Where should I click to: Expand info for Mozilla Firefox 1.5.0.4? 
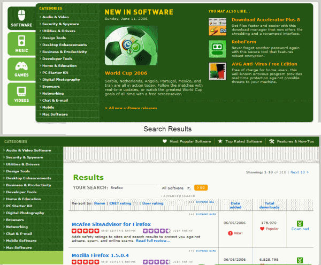[x=206, y=251]
